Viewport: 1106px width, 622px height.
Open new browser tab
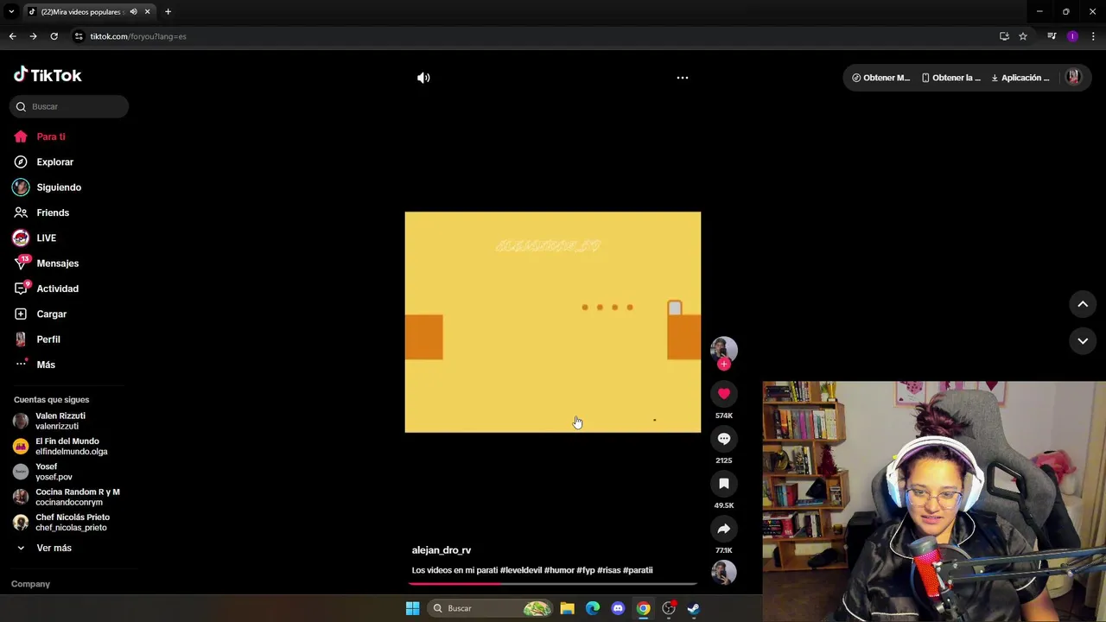coord(168,11)
